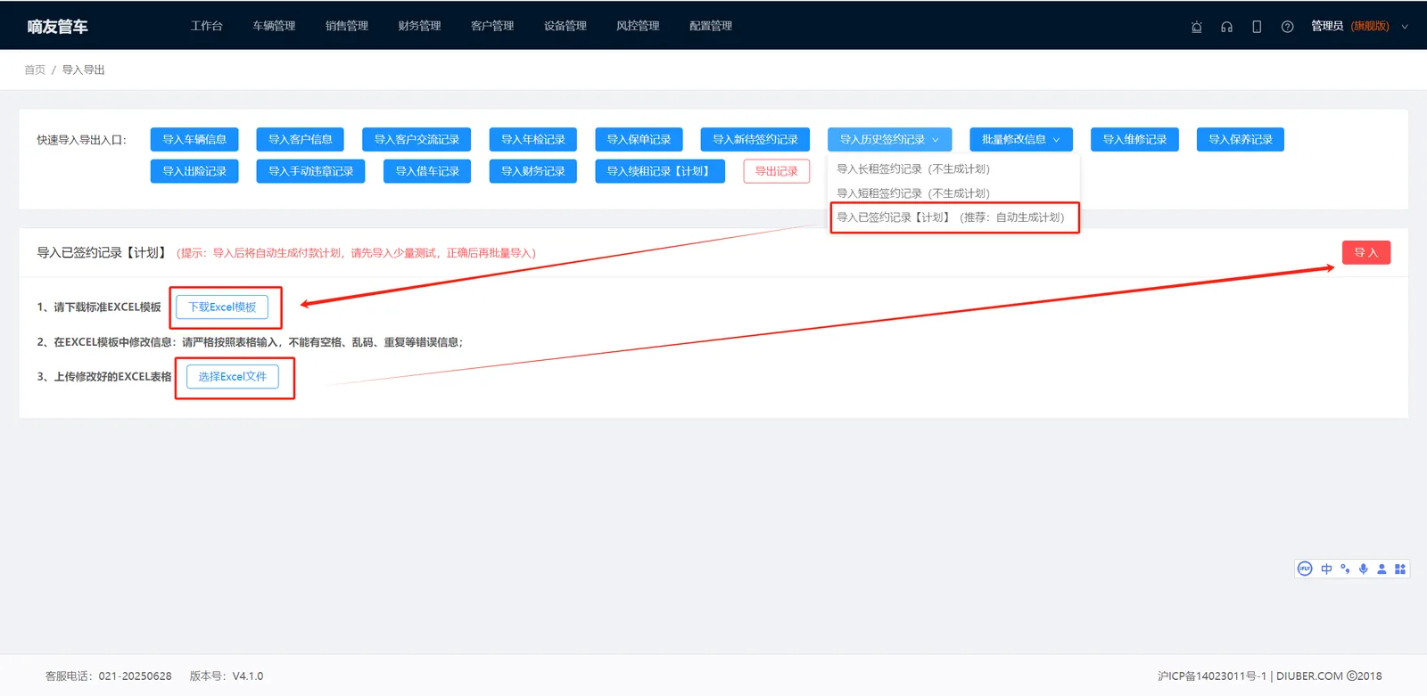Image resolution: width=1427 pixels, height=696 pixels.
Task: Download the Excel template with 下载Excel模板
Action: coord(222,307)
